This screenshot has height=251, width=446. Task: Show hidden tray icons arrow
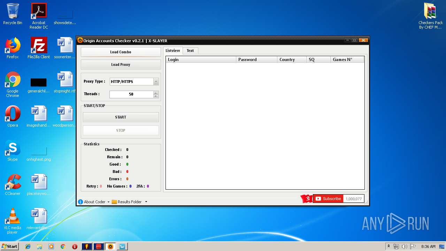(389, 246)
